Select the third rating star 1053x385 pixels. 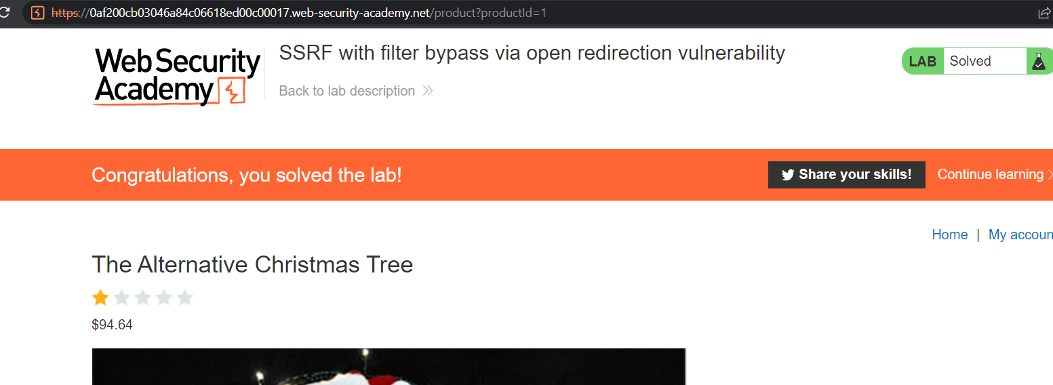pos(142,298)
